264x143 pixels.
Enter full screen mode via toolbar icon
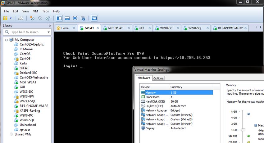pyautogui.click(x=75, y=18)
